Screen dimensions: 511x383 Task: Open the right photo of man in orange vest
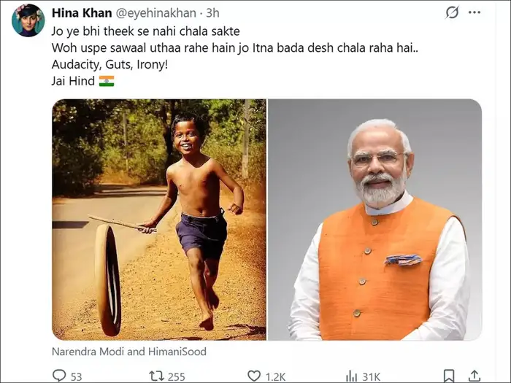[374, 219]
